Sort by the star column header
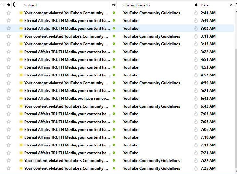This screenshot has width=237, height=174. (x=9, y=5)
